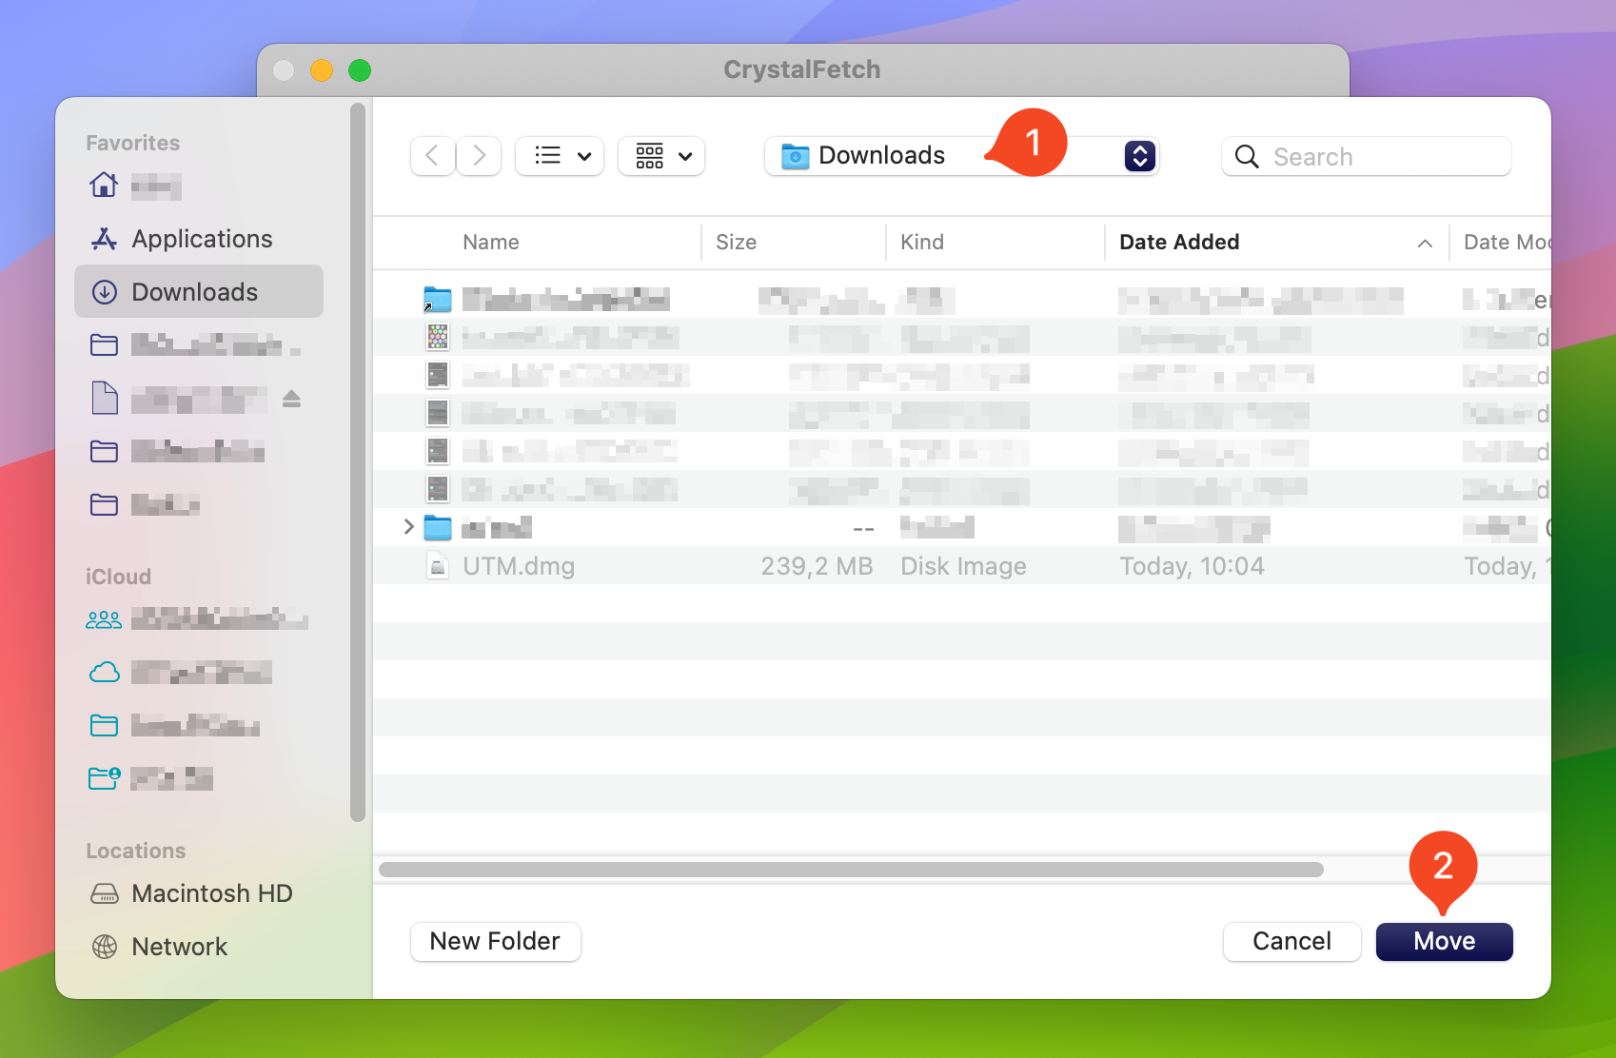
Task: Click the iCloud shared people icon
Action: click(x=104, y=620)
